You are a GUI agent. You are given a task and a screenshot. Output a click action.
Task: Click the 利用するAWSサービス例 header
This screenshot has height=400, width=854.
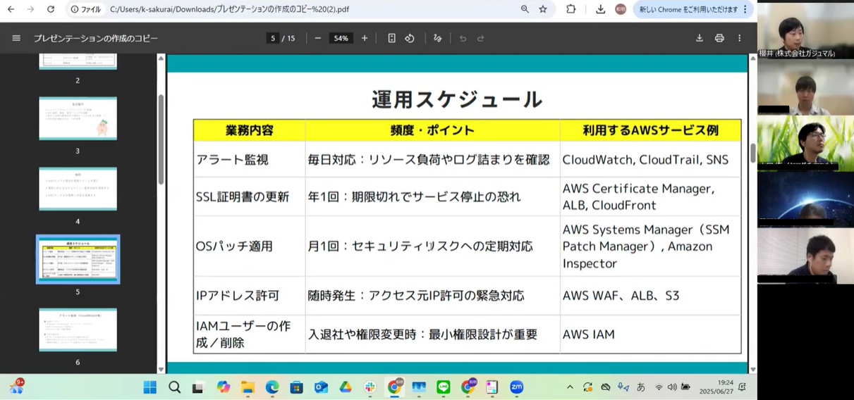coord(650,130)
